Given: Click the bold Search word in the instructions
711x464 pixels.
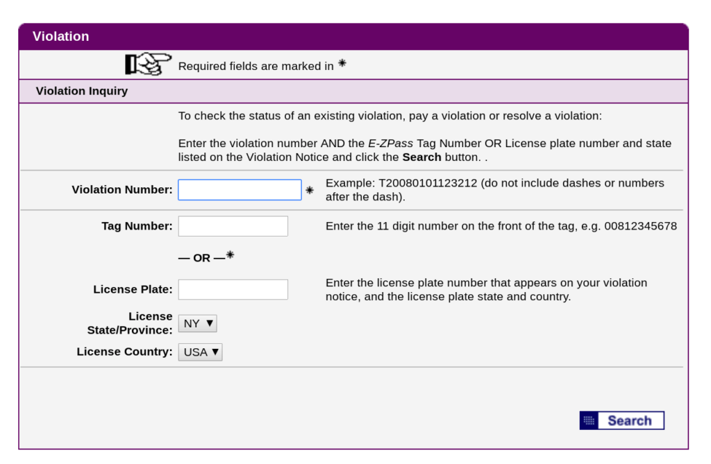Looking at the screenshot, I should coord(421,157).
